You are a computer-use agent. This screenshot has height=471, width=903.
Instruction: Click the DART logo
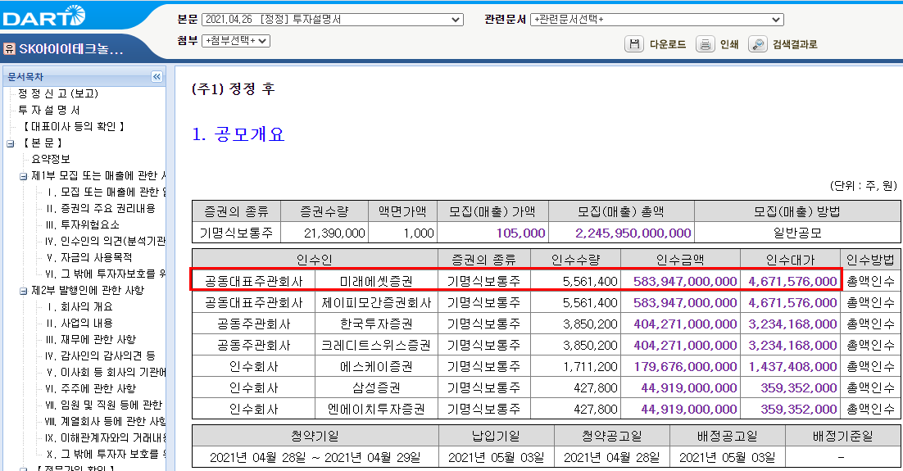[43, 16]
